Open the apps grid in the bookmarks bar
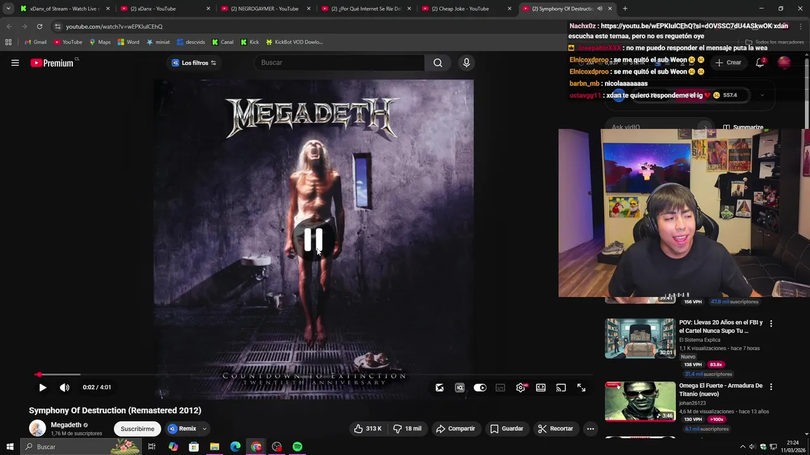This screenshot has width=810, height=455. [8, 42]
